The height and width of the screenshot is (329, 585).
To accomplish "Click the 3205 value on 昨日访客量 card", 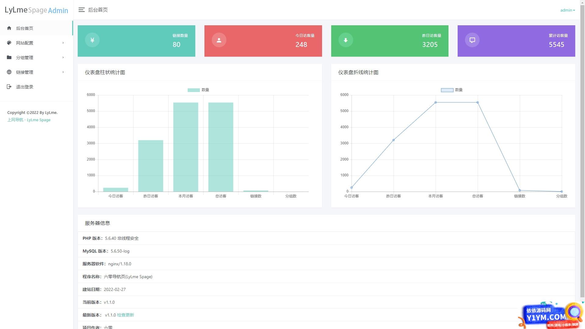I will 430,44.
